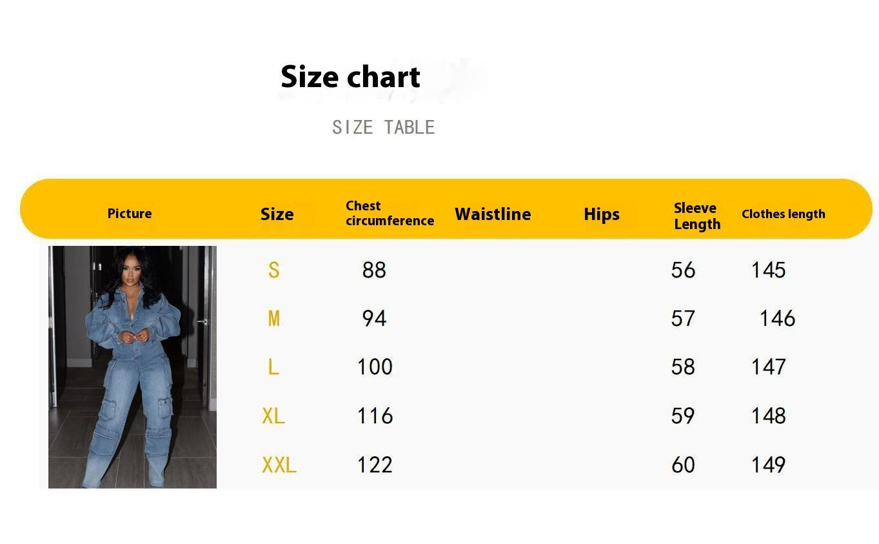Click chest value 116 for size XL
The width and height of the screenshot is (879, 544).
[375, 416]
